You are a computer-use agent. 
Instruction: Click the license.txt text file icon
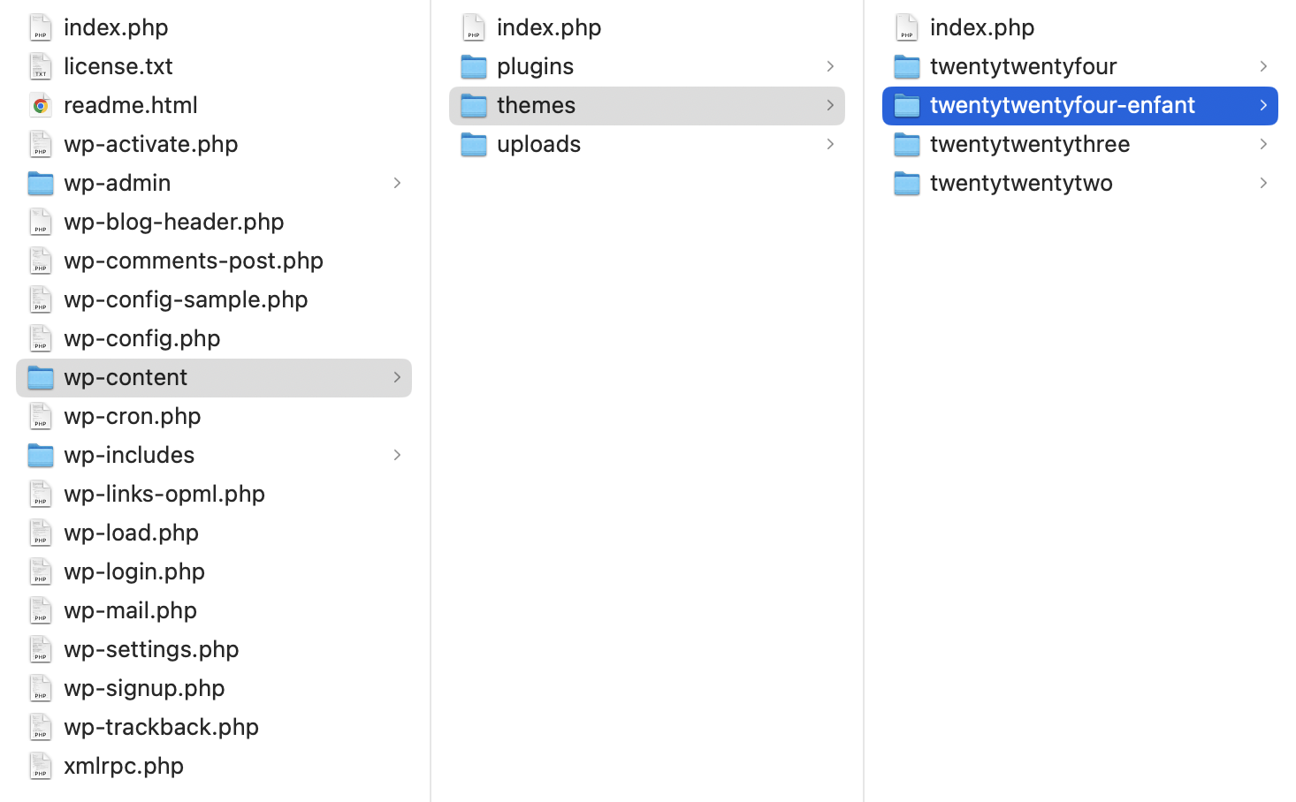(41, 66)
